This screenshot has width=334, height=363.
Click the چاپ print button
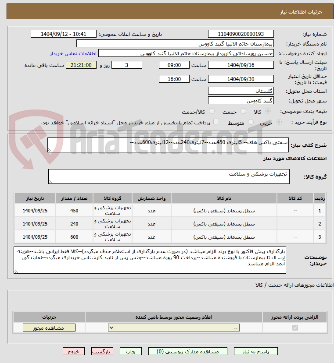click(x=131, y=352)
